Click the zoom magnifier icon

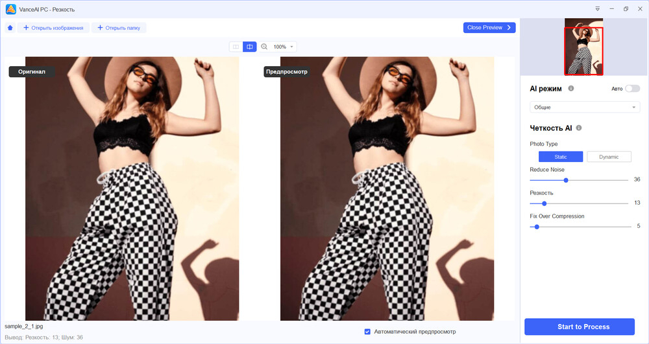pos(264,47)
